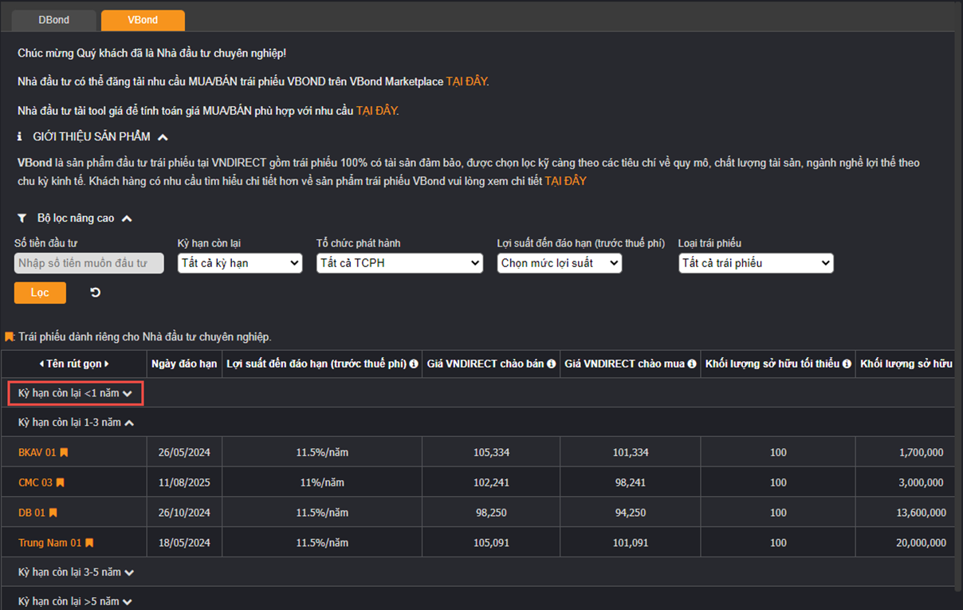963x610 pixels.
Task: Click offer price 105,334
Action: point(491,453)
